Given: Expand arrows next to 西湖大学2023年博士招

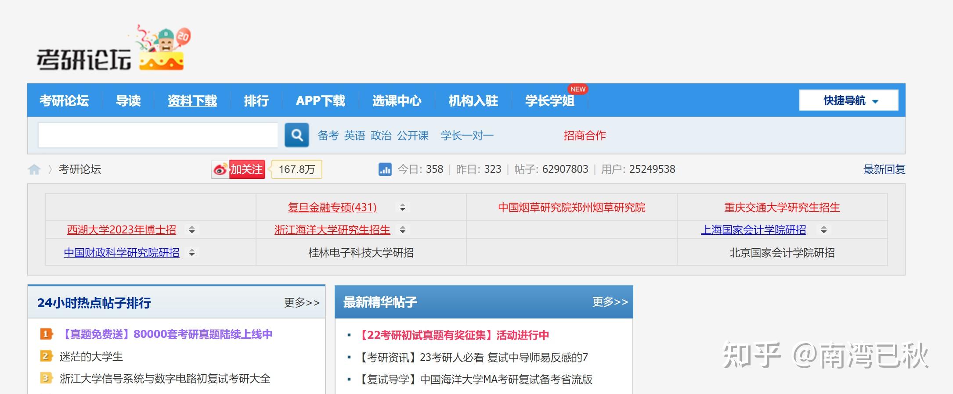Looking at the screenshot, I should coord(192,230).
